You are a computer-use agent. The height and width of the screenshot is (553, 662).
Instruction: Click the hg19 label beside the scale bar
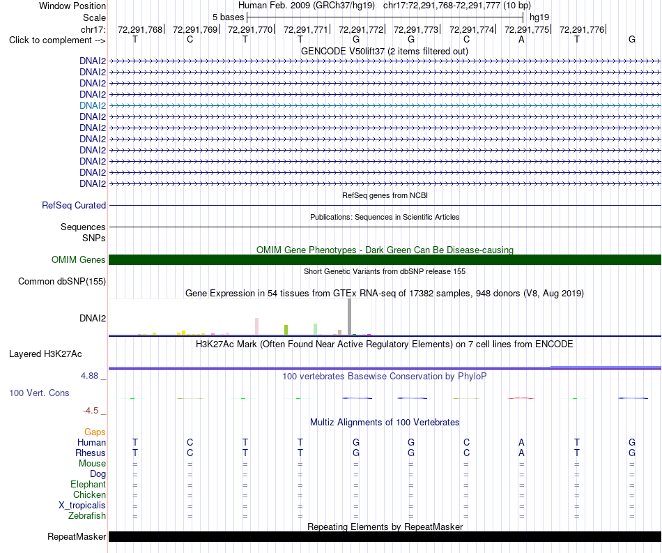tap(539, 17)
